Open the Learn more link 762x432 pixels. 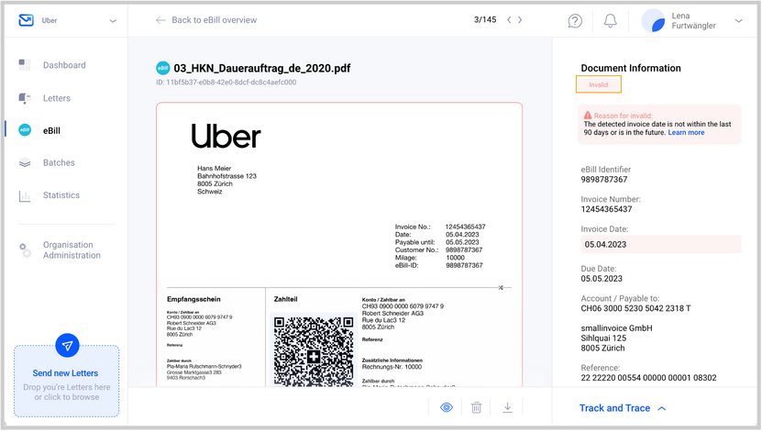686,133
